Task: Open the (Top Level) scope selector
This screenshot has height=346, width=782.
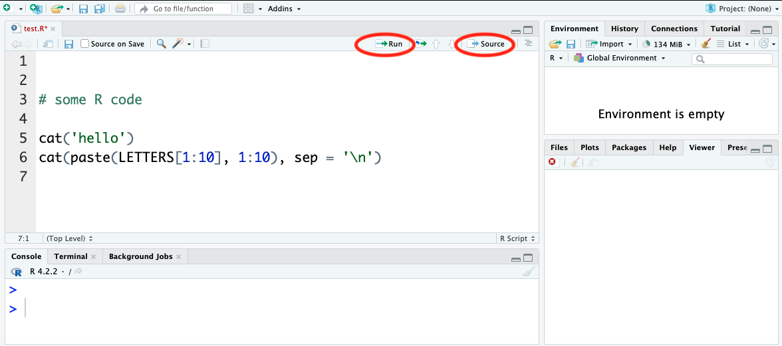Action: pyautogui.click(x=69, y=238)
